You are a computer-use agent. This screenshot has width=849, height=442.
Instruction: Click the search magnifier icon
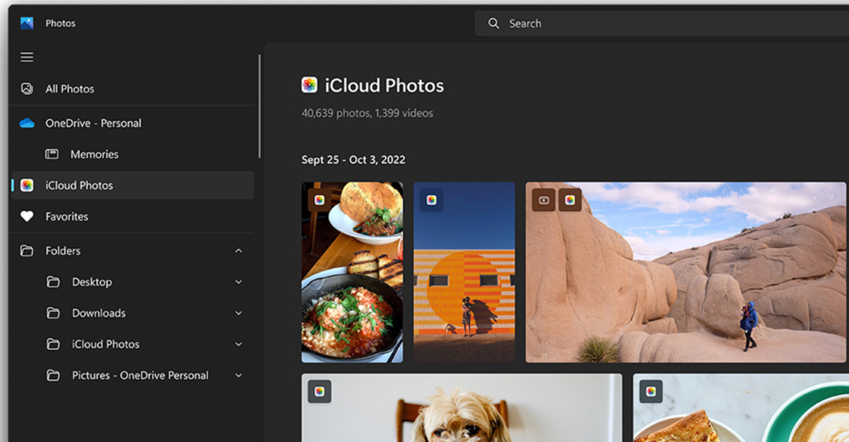click(494, 24)
